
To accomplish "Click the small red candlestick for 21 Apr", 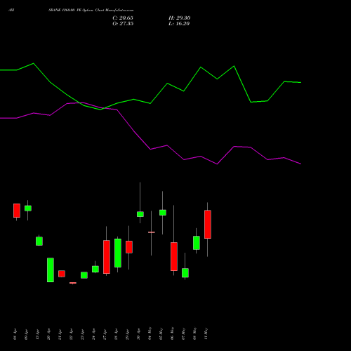I will pos(62,274).
